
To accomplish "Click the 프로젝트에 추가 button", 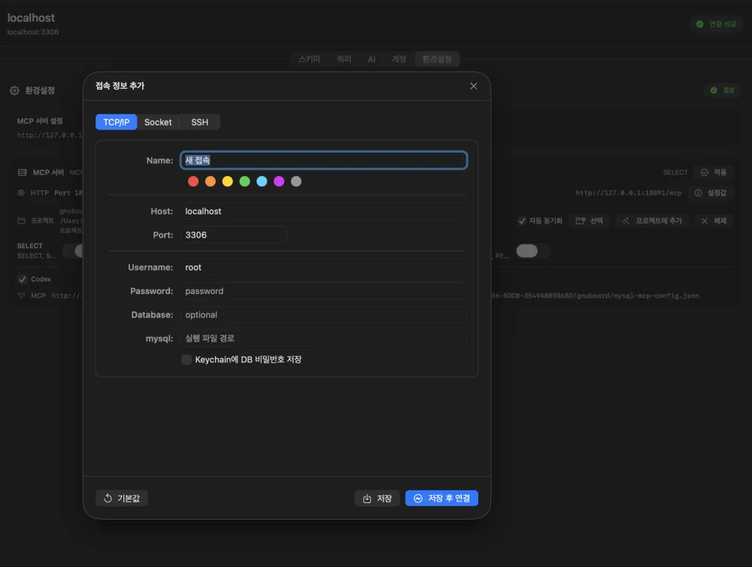I will [x=652, y=220].
